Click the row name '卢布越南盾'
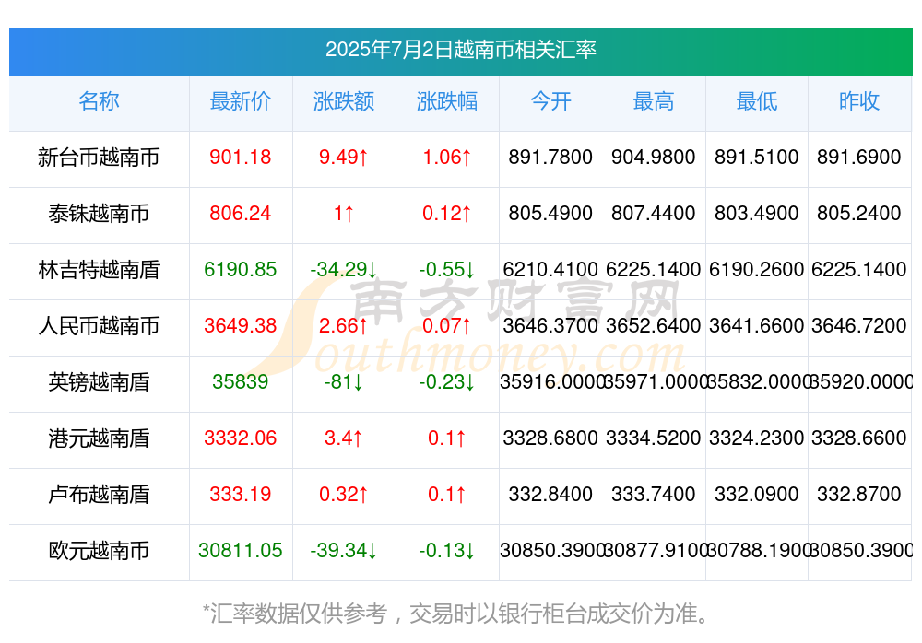Image resolution: width=922 pixels, height=643 pixels. click(99, 495)
